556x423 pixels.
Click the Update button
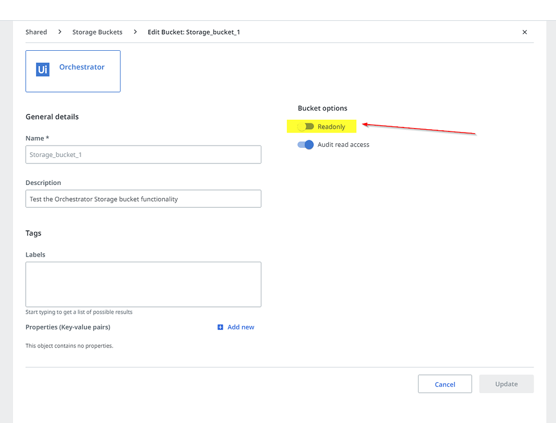[506, 384]
